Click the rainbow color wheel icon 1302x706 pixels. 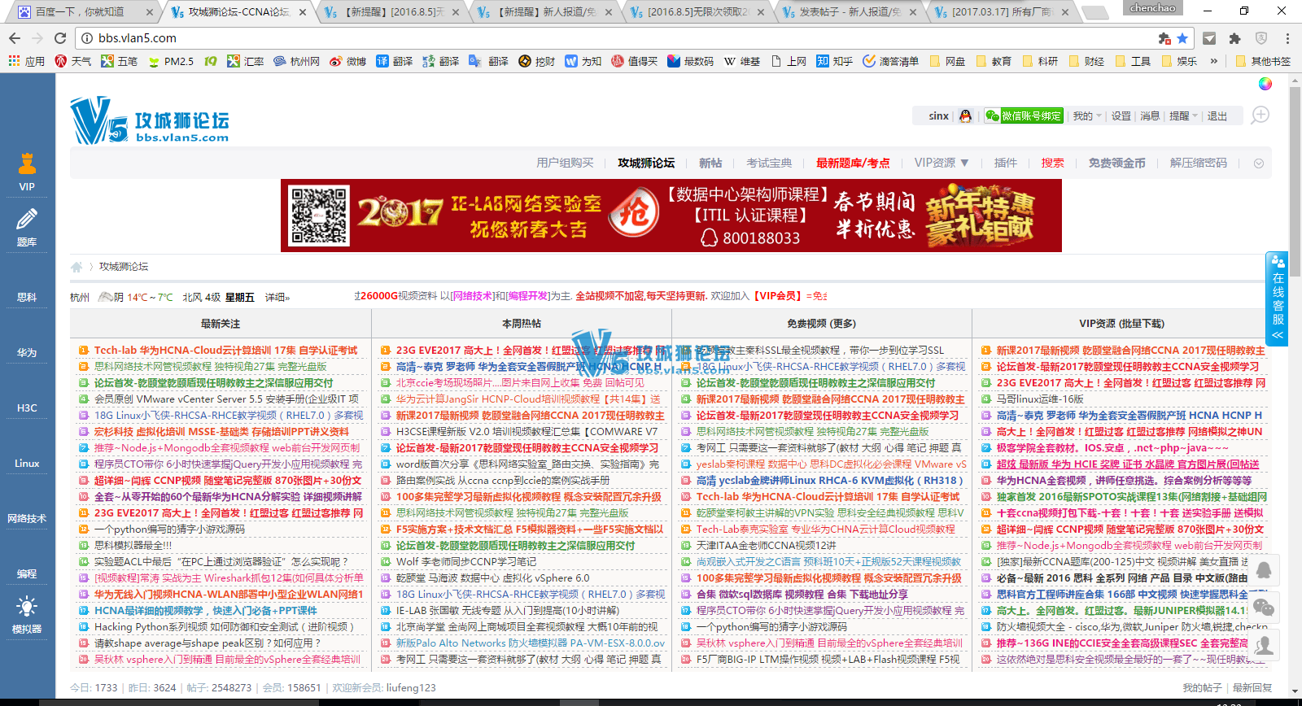click(1265, 83)
